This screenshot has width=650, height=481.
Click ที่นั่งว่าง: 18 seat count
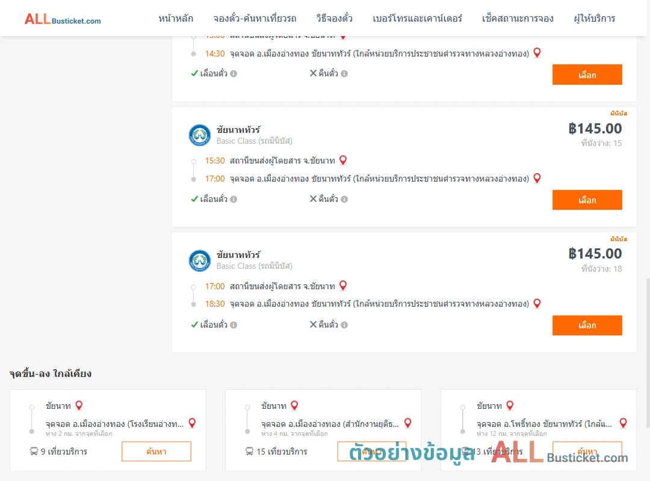pos(601,269)
